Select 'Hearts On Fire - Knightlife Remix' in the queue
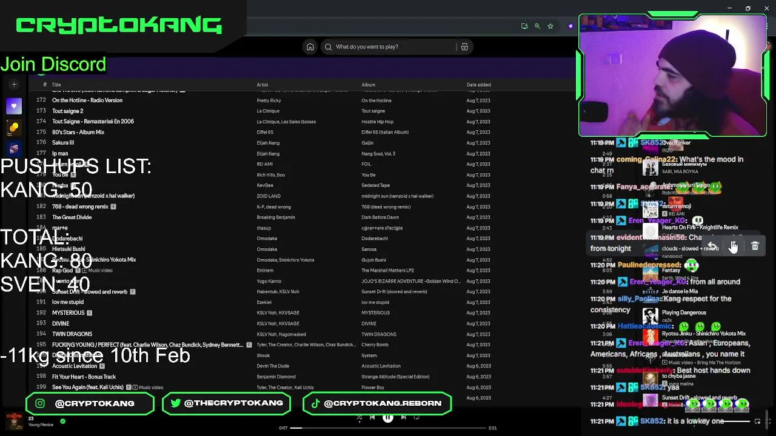The width and height of the screenshot is (776, 436). pyautogui.click(x=700, y=228)
